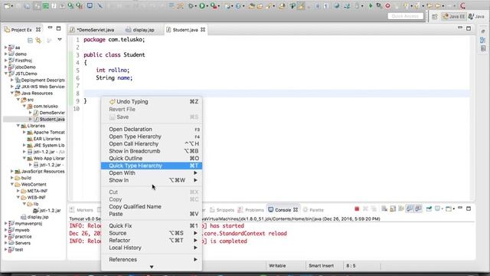Open the References submenu
This screenshot has width=490, height=276.
coord(152,259)
